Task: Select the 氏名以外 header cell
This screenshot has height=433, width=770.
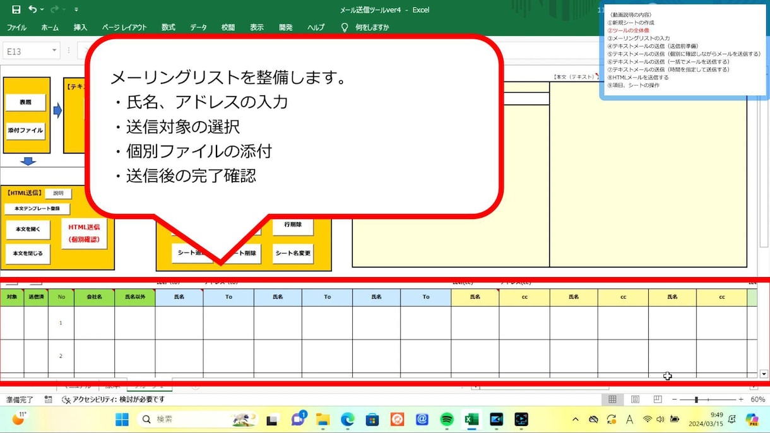Action: click(x=134, y=297)
